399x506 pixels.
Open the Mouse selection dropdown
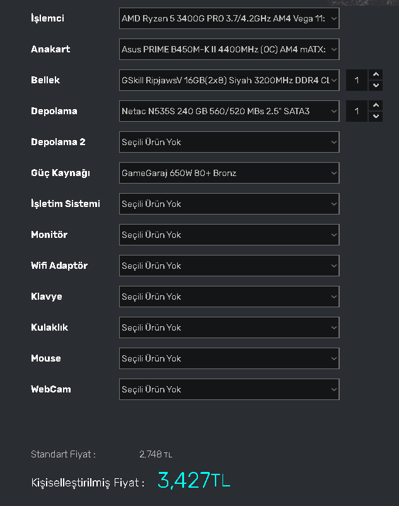click(229, 358)
